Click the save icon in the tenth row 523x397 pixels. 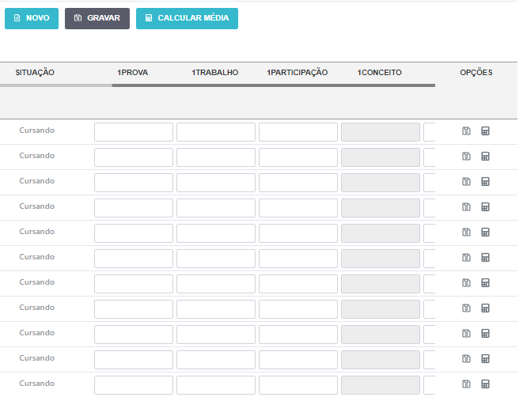point(466,359)
